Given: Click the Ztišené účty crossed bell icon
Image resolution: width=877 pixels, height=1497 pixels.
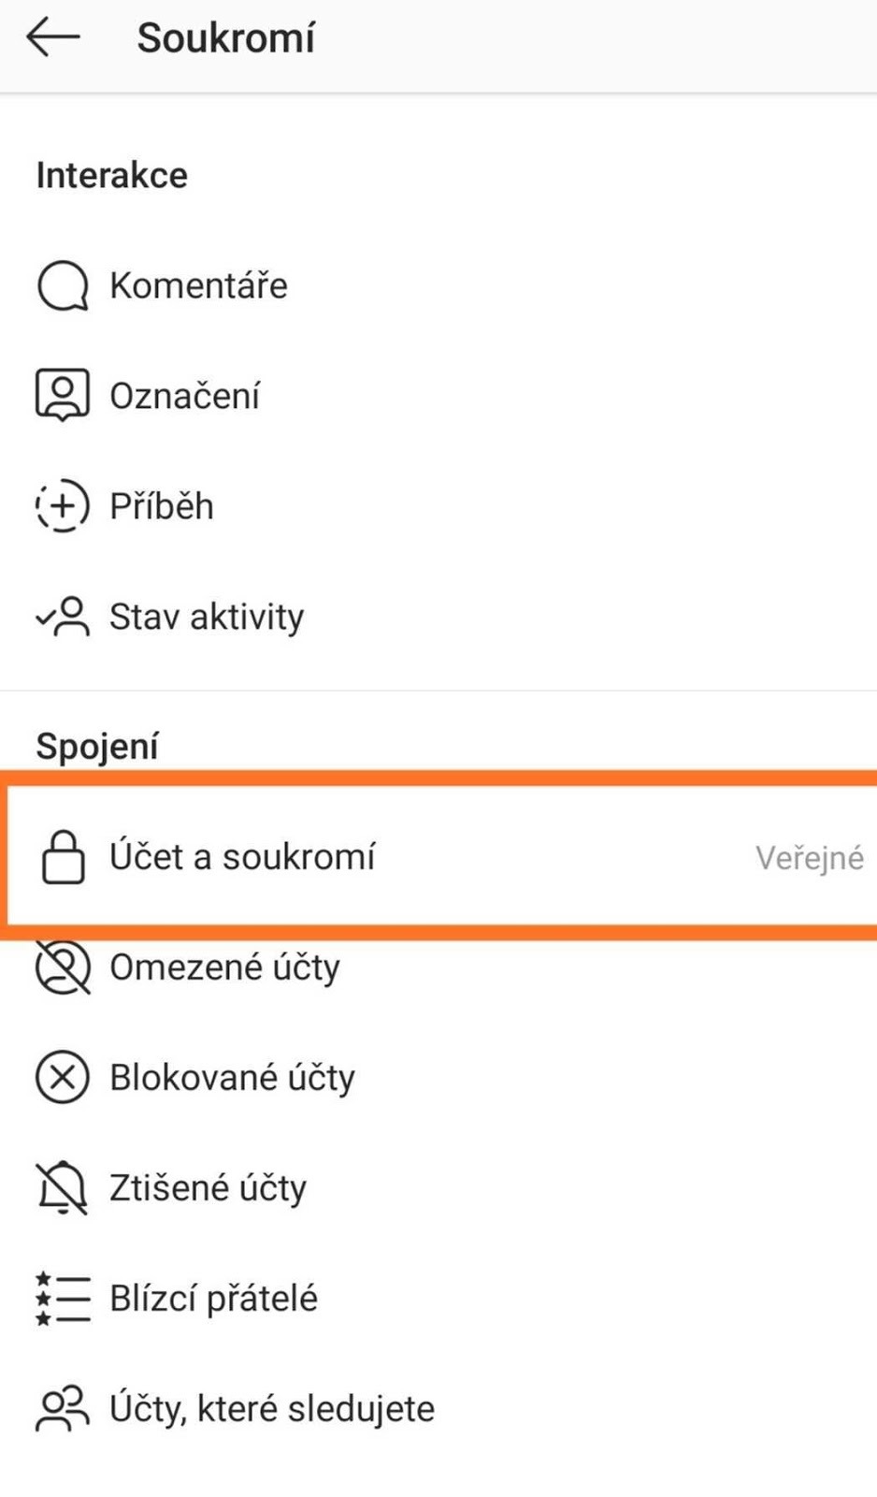Looking at the screenshot, I should (x=63, y=1188).
